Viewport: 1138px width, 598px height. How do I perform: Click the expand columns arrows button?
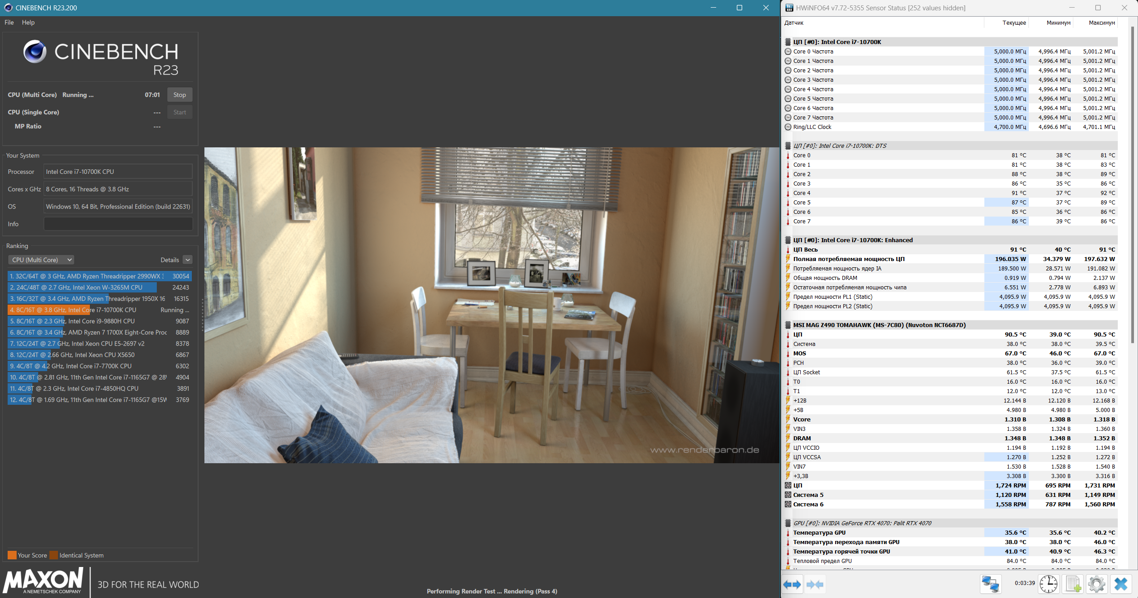pyautogui.click(x=792, y=585)
